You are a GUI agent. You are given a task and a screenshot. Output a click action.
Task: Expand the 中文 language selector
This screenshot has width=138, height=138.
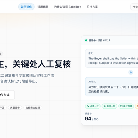(x=134, y=7)
